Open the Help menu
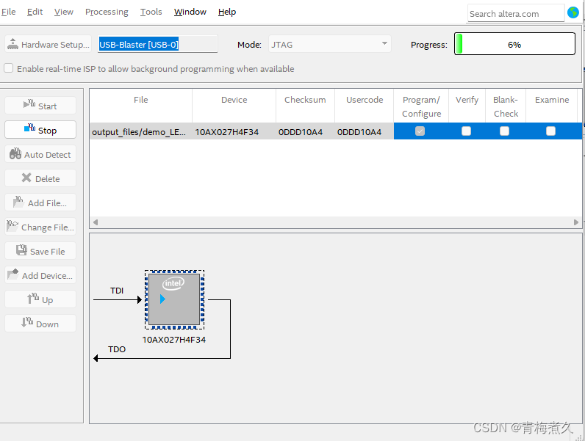The image size is (585, 441). click(227, 12)
